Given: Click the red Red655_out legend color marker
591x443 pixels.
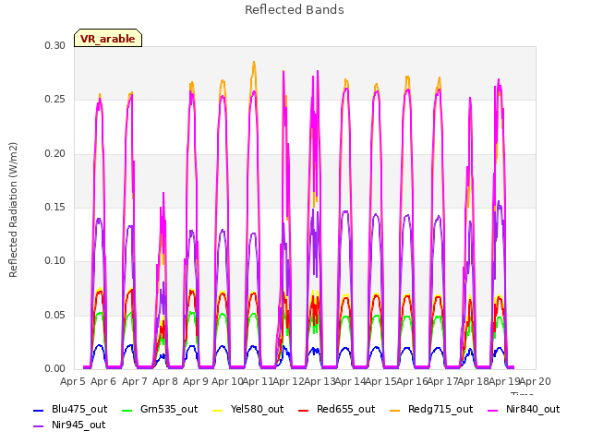Looking at the screenshot, I should (x=304, y=410).
